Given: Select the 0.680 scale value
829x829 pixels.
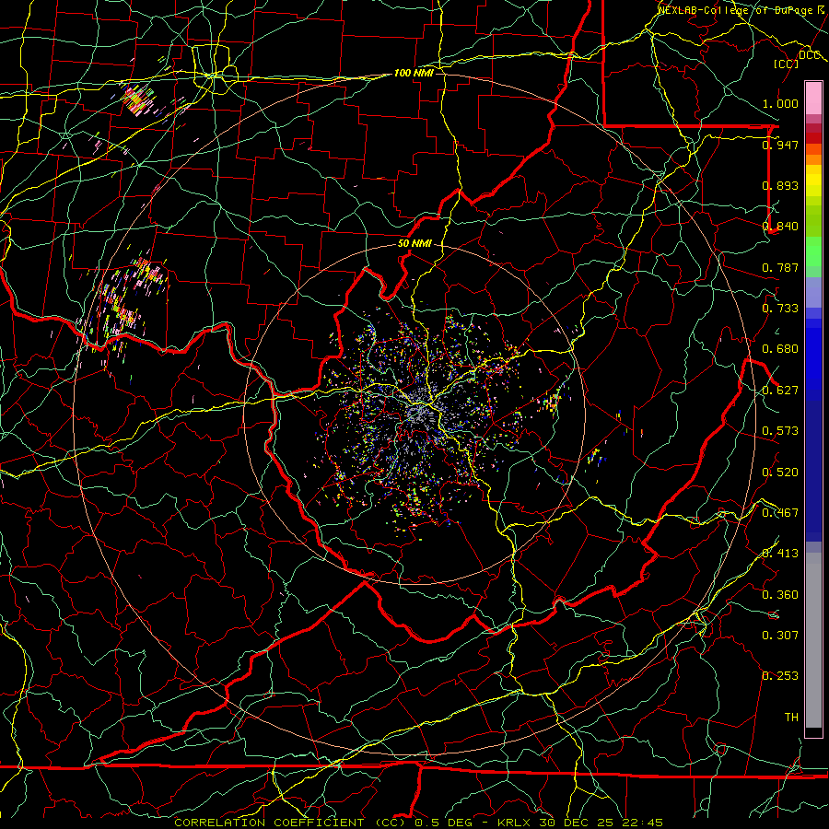Looking at the screenshot, I should (x=780, y=349).
